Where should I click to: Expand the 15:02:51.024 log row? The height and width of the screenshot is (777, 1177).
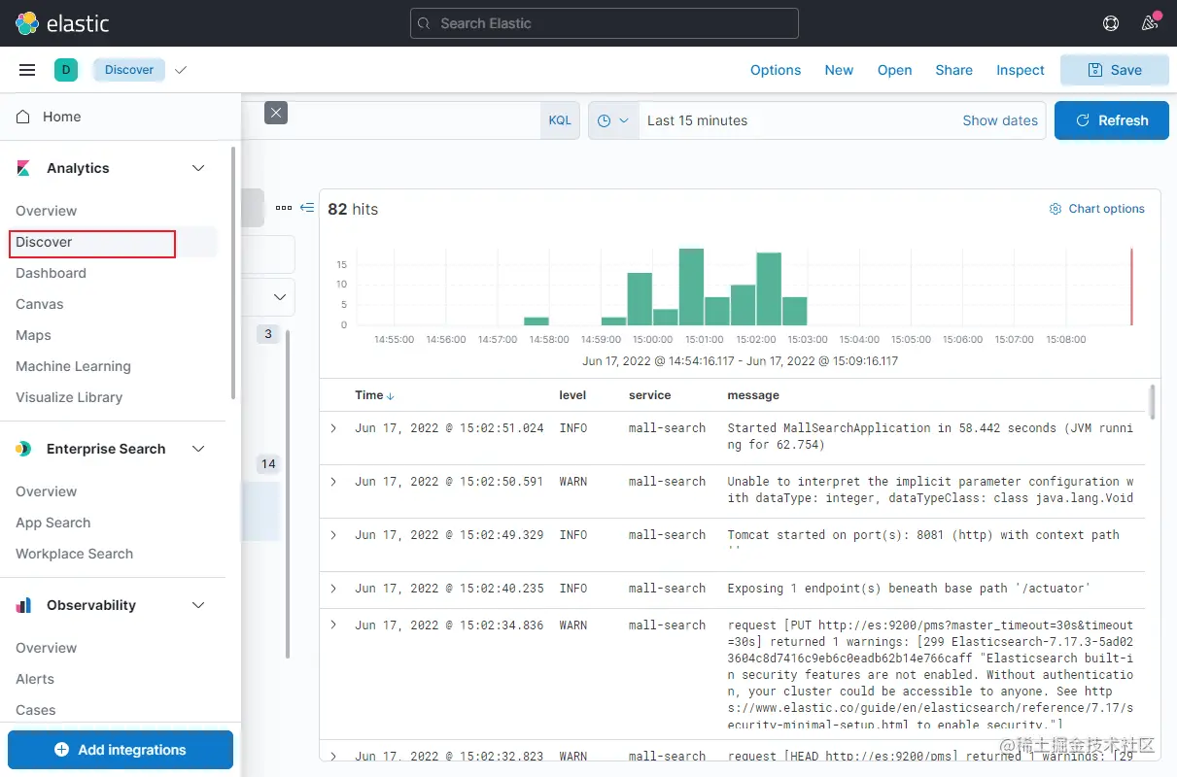[x=333, y=427]
